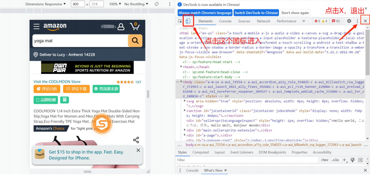Open the Amazon hamburger menu

pos(36,26)
